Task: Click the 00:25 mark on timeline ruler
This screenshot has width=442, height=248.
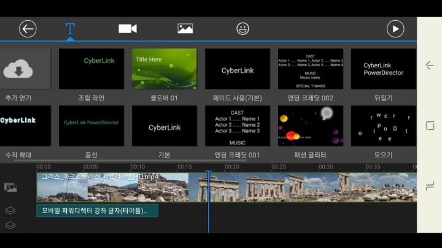Action: click(279, 167)
